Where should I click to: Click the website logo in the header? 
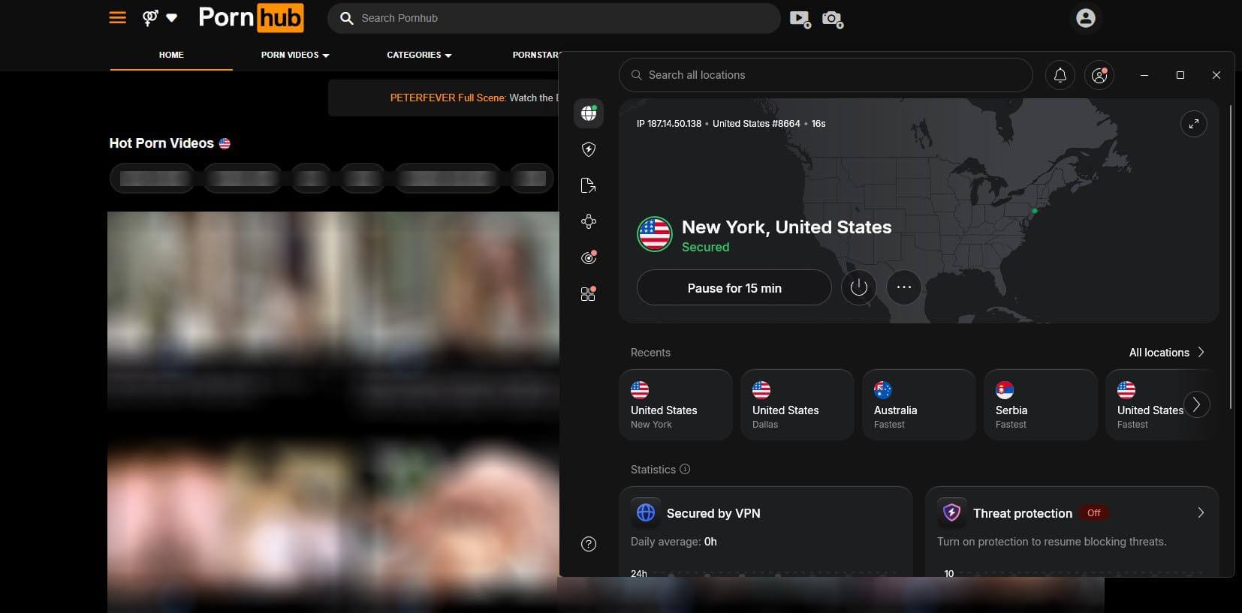tap(251, 17)
